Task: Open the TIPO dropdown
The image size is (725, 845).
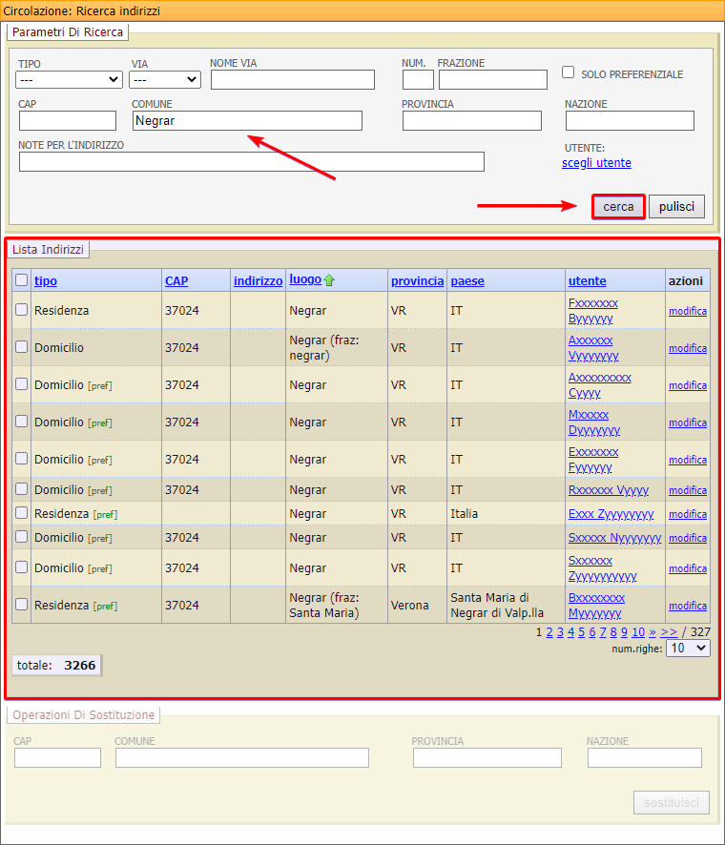Action: (x=70, y=79)
